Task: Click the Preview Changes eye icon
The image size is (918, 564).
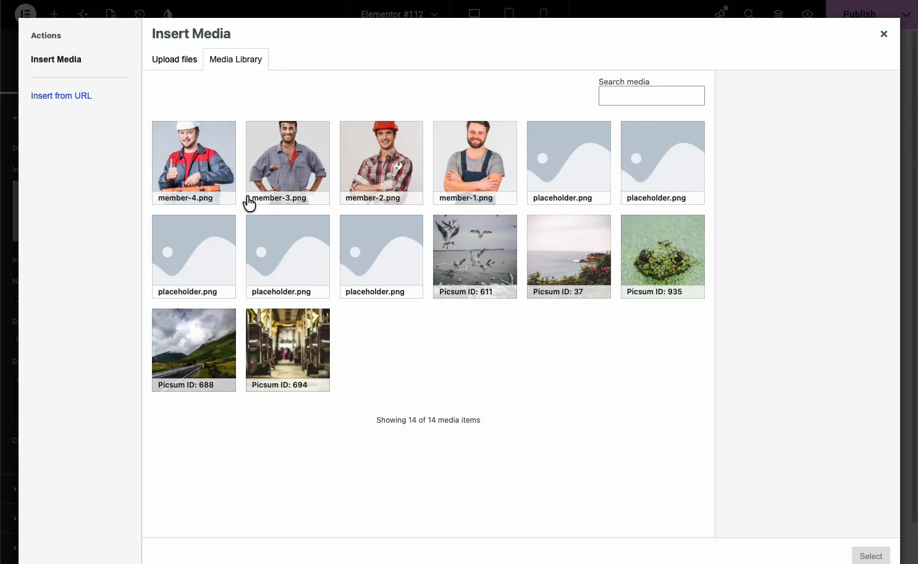Action: [807, 14]
